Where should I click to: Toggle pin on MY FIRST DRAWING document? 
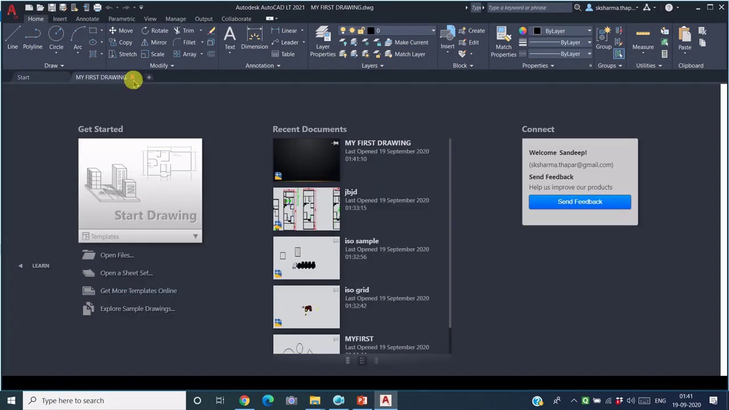point(335,143)
